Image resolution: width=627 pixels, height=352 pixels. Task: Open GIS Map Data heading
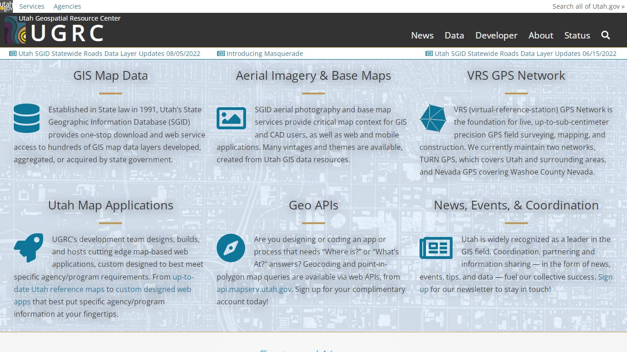point(111,76)
